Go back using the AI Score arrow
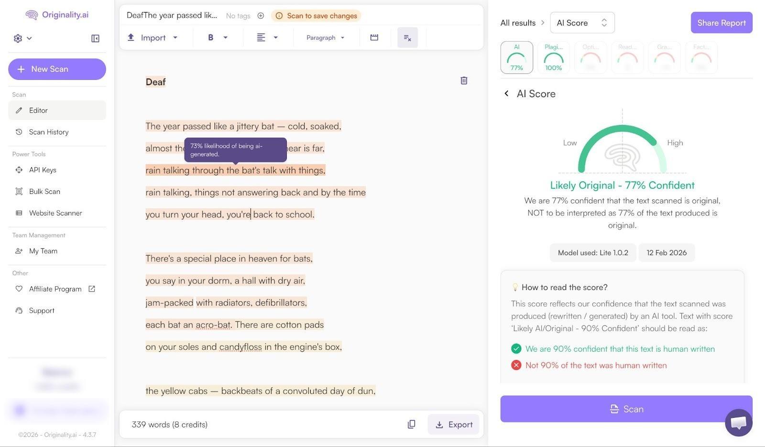 tap(506, 94)
